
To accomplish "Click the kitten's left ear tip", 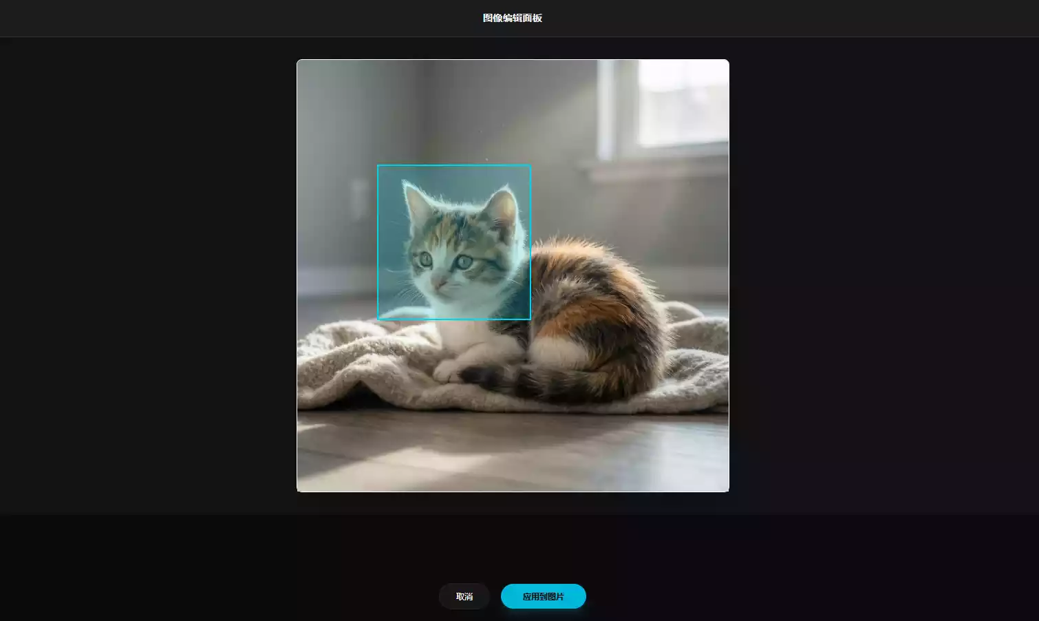I will [405, 185].
